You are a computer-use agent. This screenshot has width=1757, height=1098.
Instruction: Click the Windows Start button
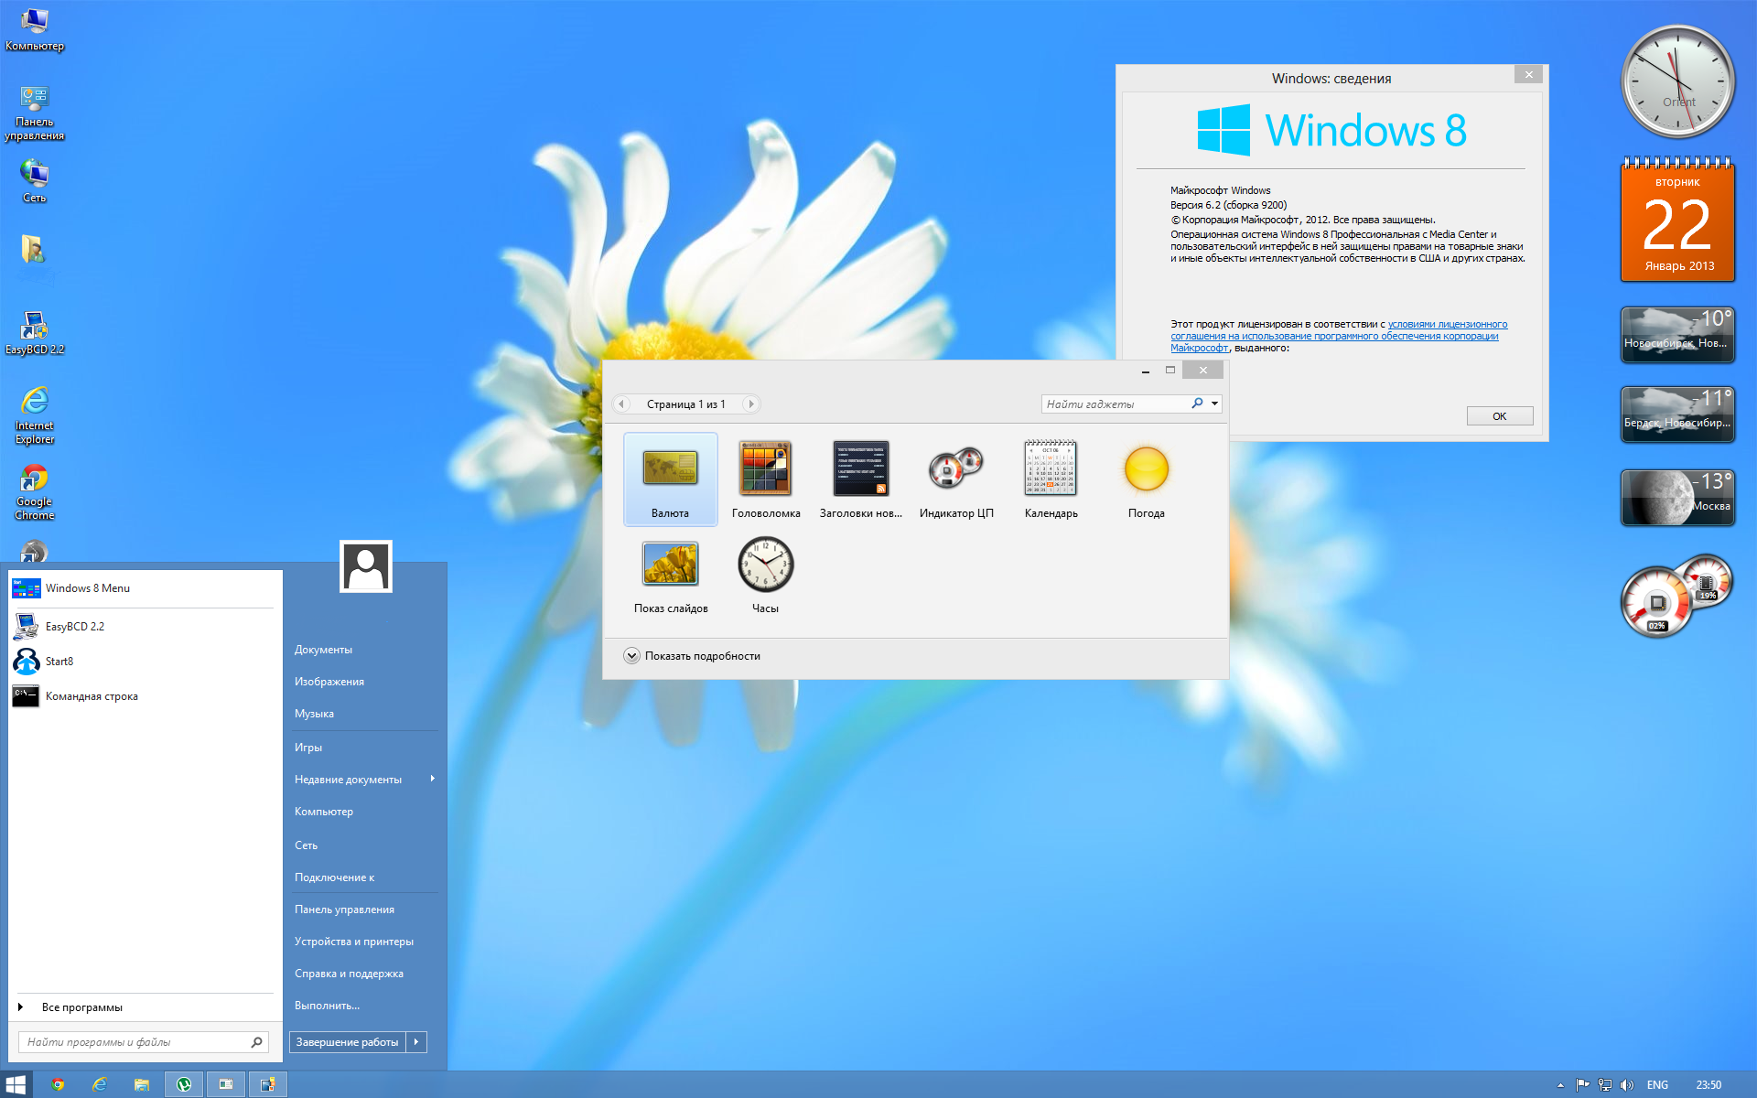tap(16, 1084)
